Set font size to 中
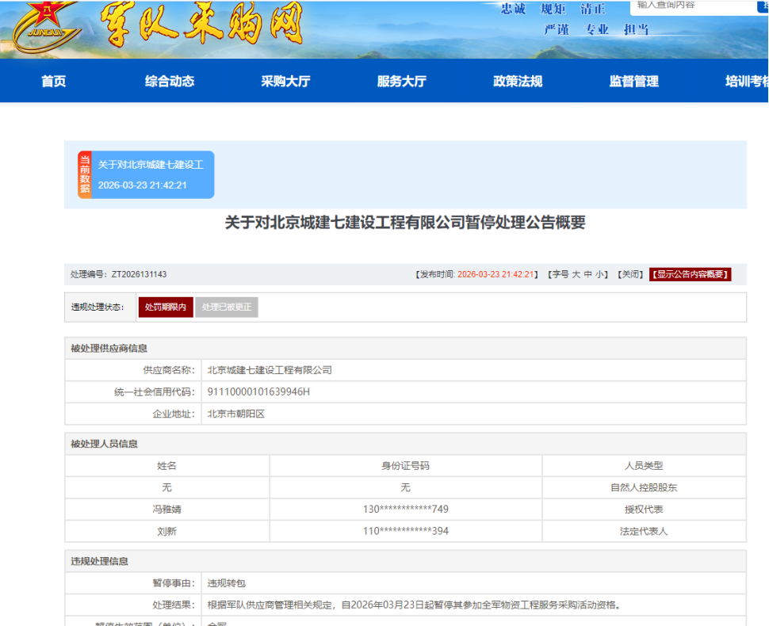 [588, 274]
